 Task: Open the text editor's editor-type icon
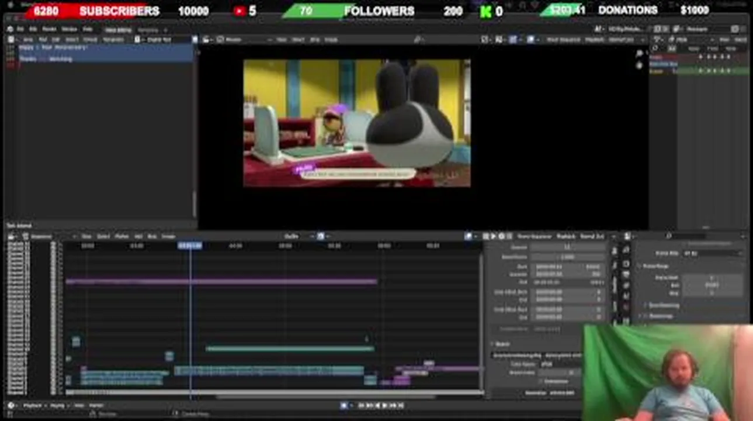tap(12, 39)
